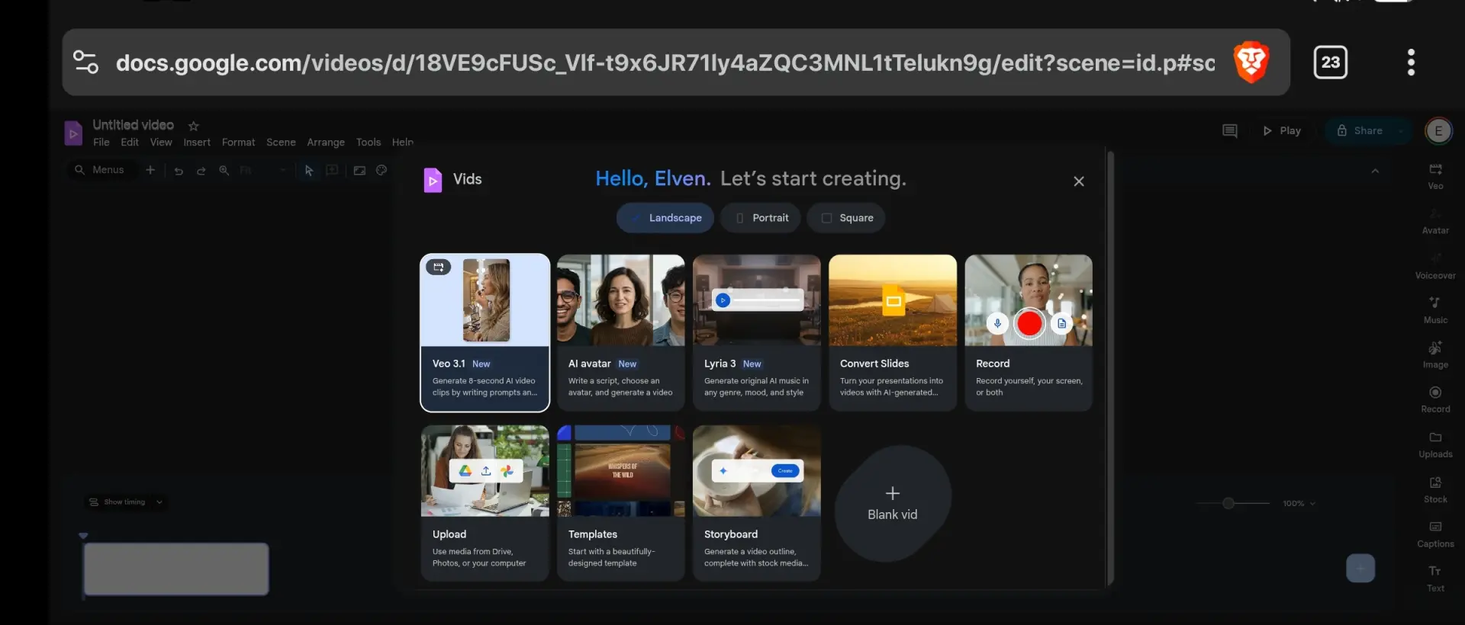Collapse the panel with the up chevron
This screenshot has height=625, width=1465.
point(1375,171)
